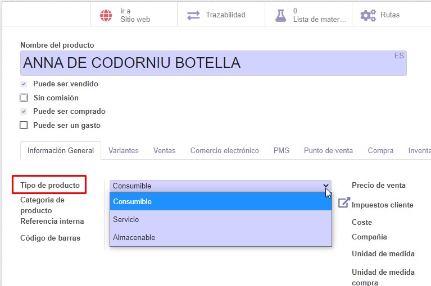The width and height of the screenshot is (431, 286).
Task: Open the Comercio electrónico tab
Action: pos(225,150)
